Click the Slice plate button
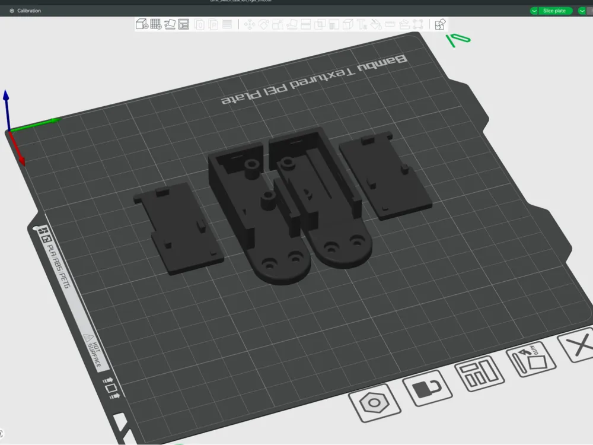The height and width of the screenshot is (445, 593). [554, 11]
